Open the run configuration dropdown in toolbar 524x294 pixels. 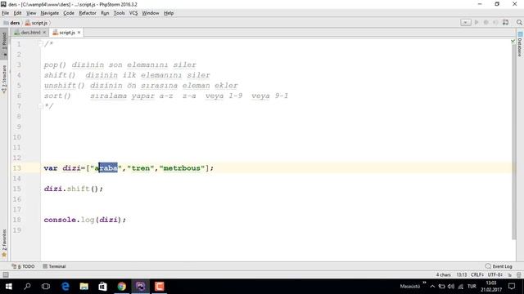(465, 22)
